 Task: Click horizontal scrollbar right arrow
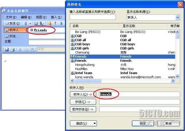click(173, 81)
